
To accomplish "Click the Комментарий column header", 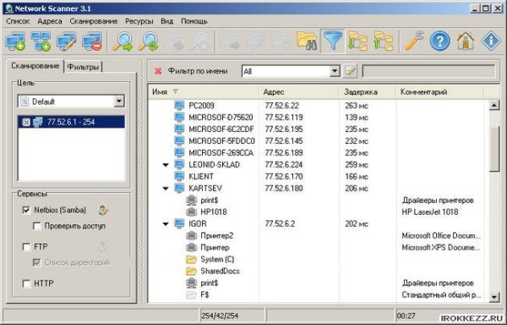I will point(439,92).
